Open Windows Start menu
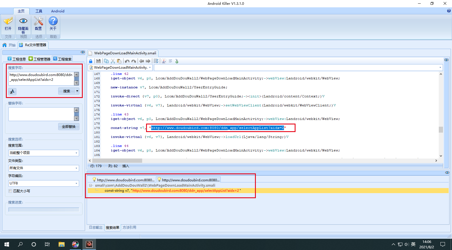This screenshot has width=452, height=250. (x=7, y=244)
